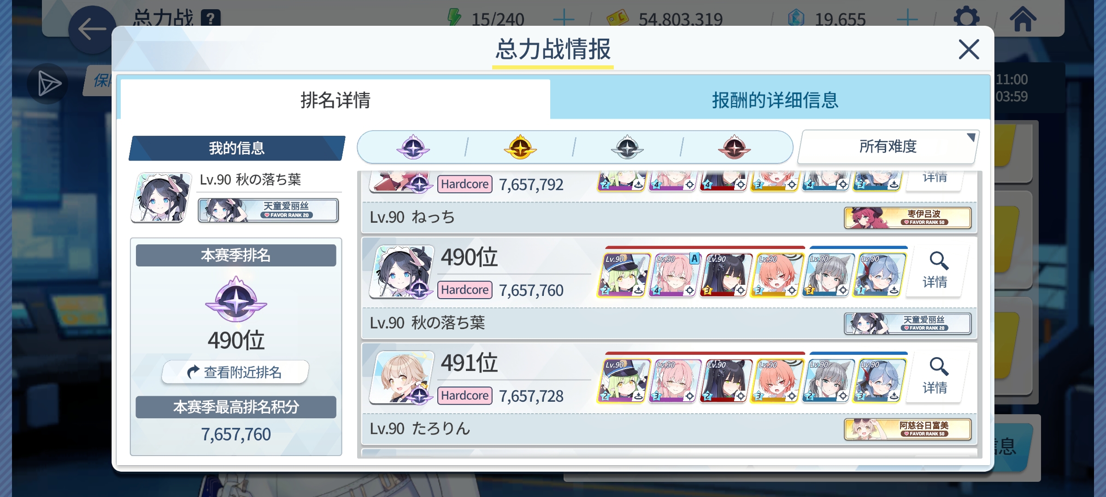Viewport: 1106px width, 497px height.
Task: Click the 490位 player avatar thumbnail
Action: pos(402,272)
